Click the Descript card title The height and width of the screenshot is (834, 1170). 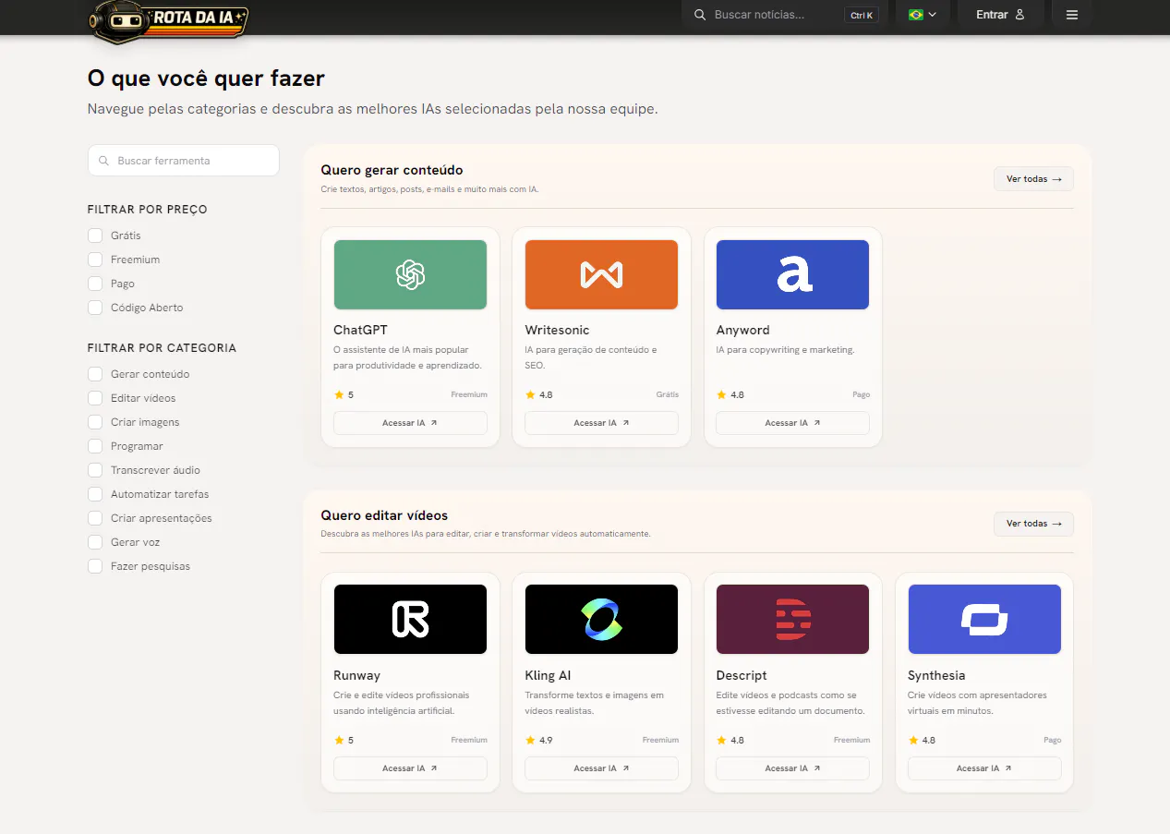pyautogui.click(x=742, y=675)
